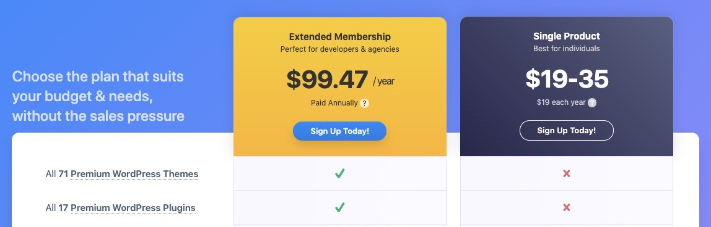Click the $19 each year label
711x227 pixels.
[x=561, y=102]
